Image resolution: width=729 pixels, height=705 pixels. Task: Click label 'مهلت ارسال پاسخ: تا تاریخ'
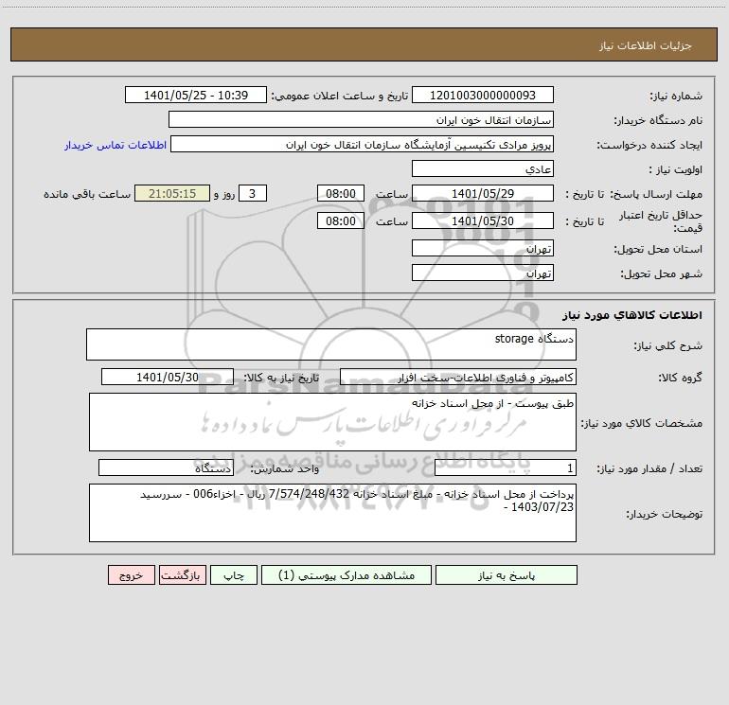click(x=634, y=194)
